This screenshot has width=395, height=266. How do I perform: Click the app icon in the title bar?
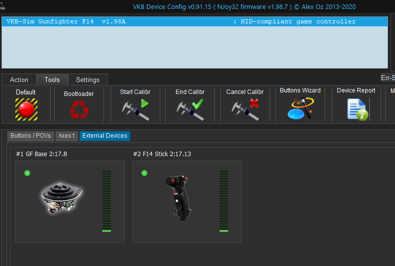(2, 6)
